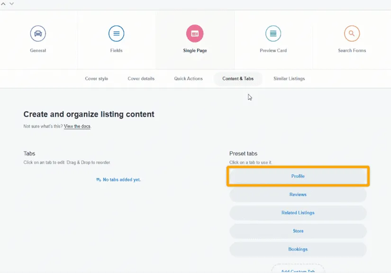
Task: Open the View the docs link
Action: (77, 127)
